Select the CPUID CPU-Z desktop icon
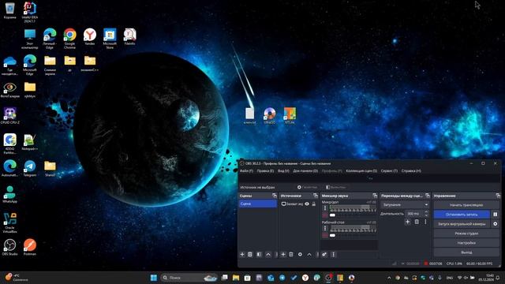Screen dimensions: 505x284 (x=9, y=116)
